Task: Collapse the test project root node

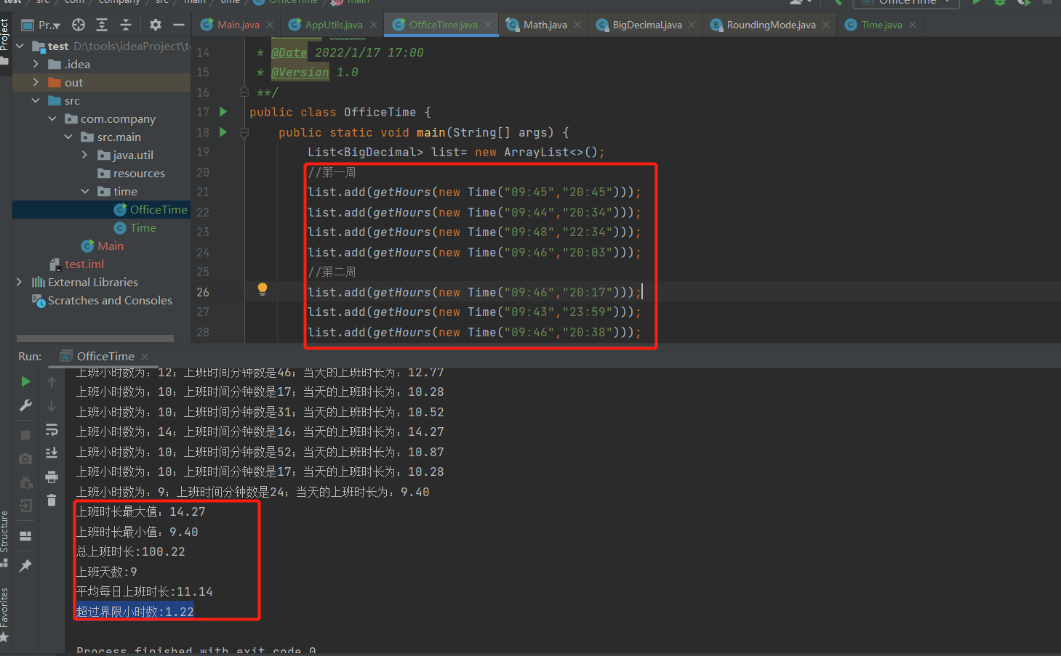Action: click(20, 46)
